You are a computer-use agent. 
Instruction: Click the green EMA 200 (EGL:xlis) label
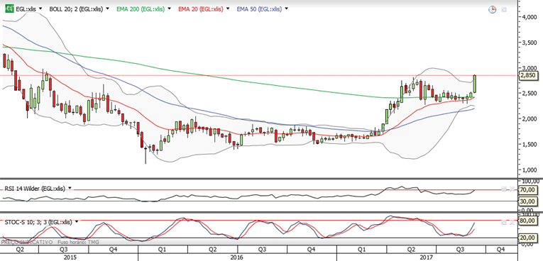(141, 9)
